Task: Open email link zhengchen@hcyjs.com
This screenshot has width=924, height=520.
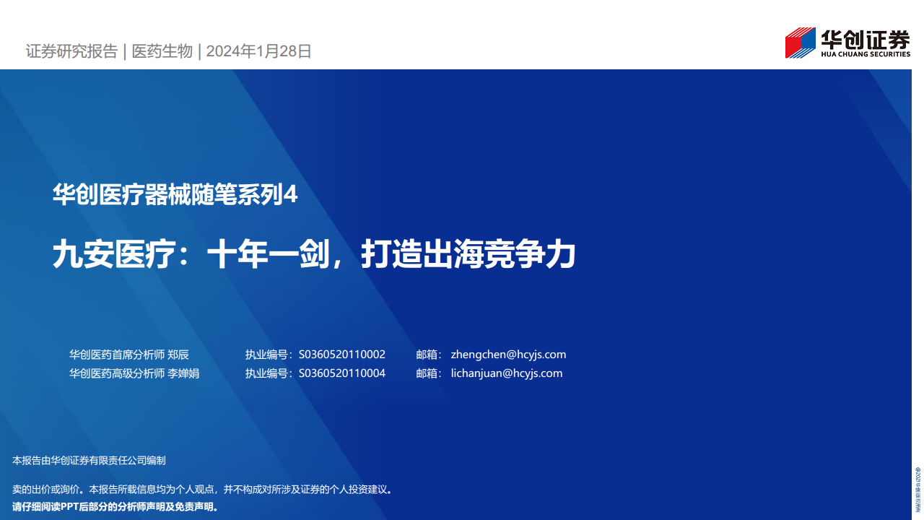Action: [x=508, y=355]
